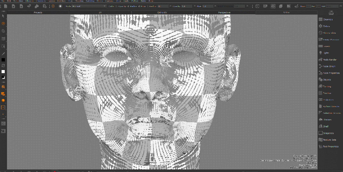Open the Image Manager palette
This screenshot has width=343, height=172.
pos(328,40)
